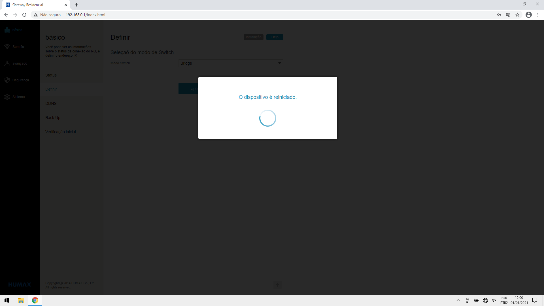Show the Não seguro site info

tap(47, 15)
